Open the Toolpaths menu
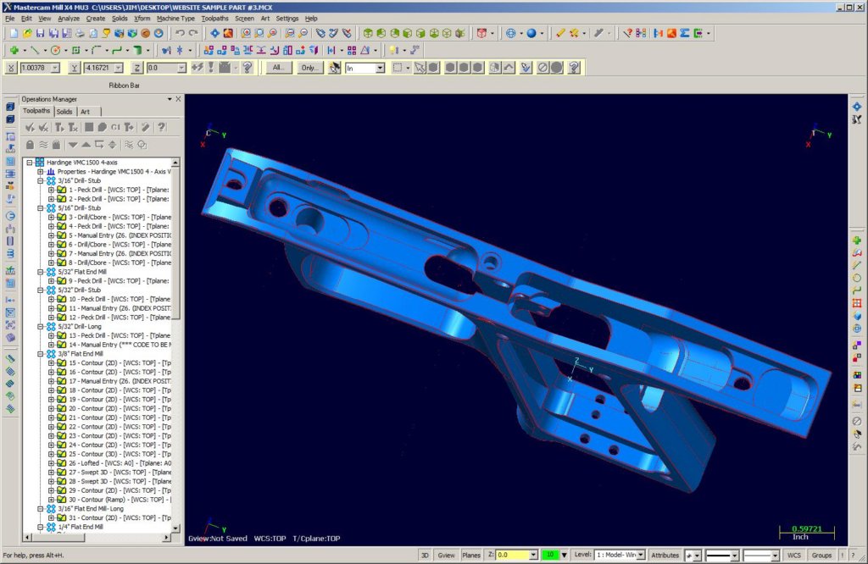Image resolution: width=868 pixels, height=564 pixels. 214,19
